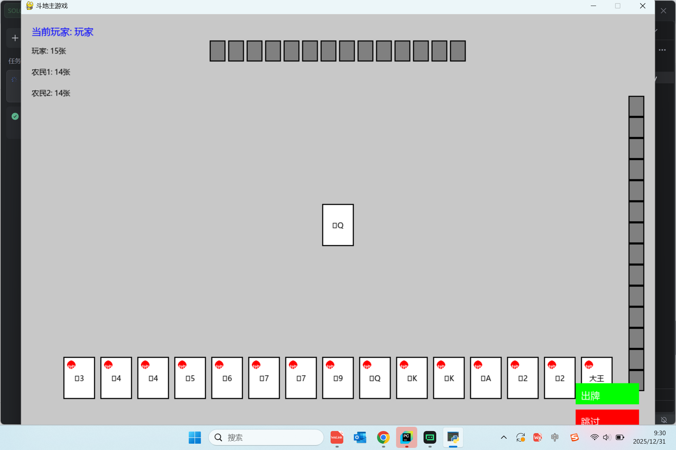The height and width of the screenshot is (450, 676).
Task: Open Outlook from the taskbar
Action: pos(360,437)
